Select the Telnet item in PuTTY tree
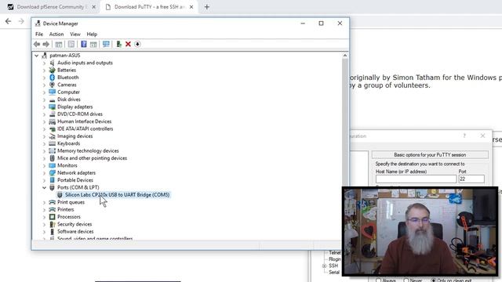Screen dimensions: 502x282 335,252
